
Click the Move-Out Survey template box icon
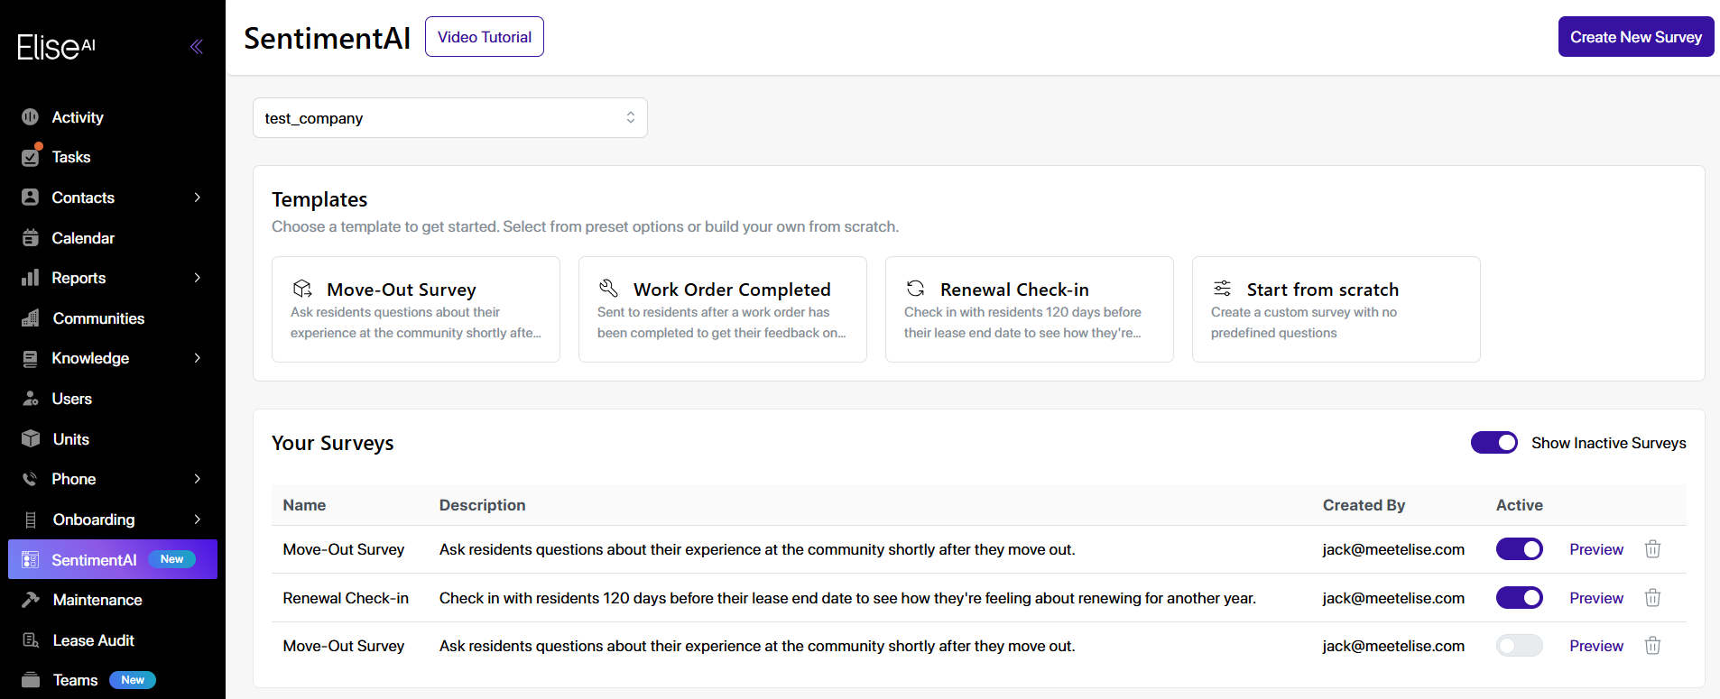[302, 289]
